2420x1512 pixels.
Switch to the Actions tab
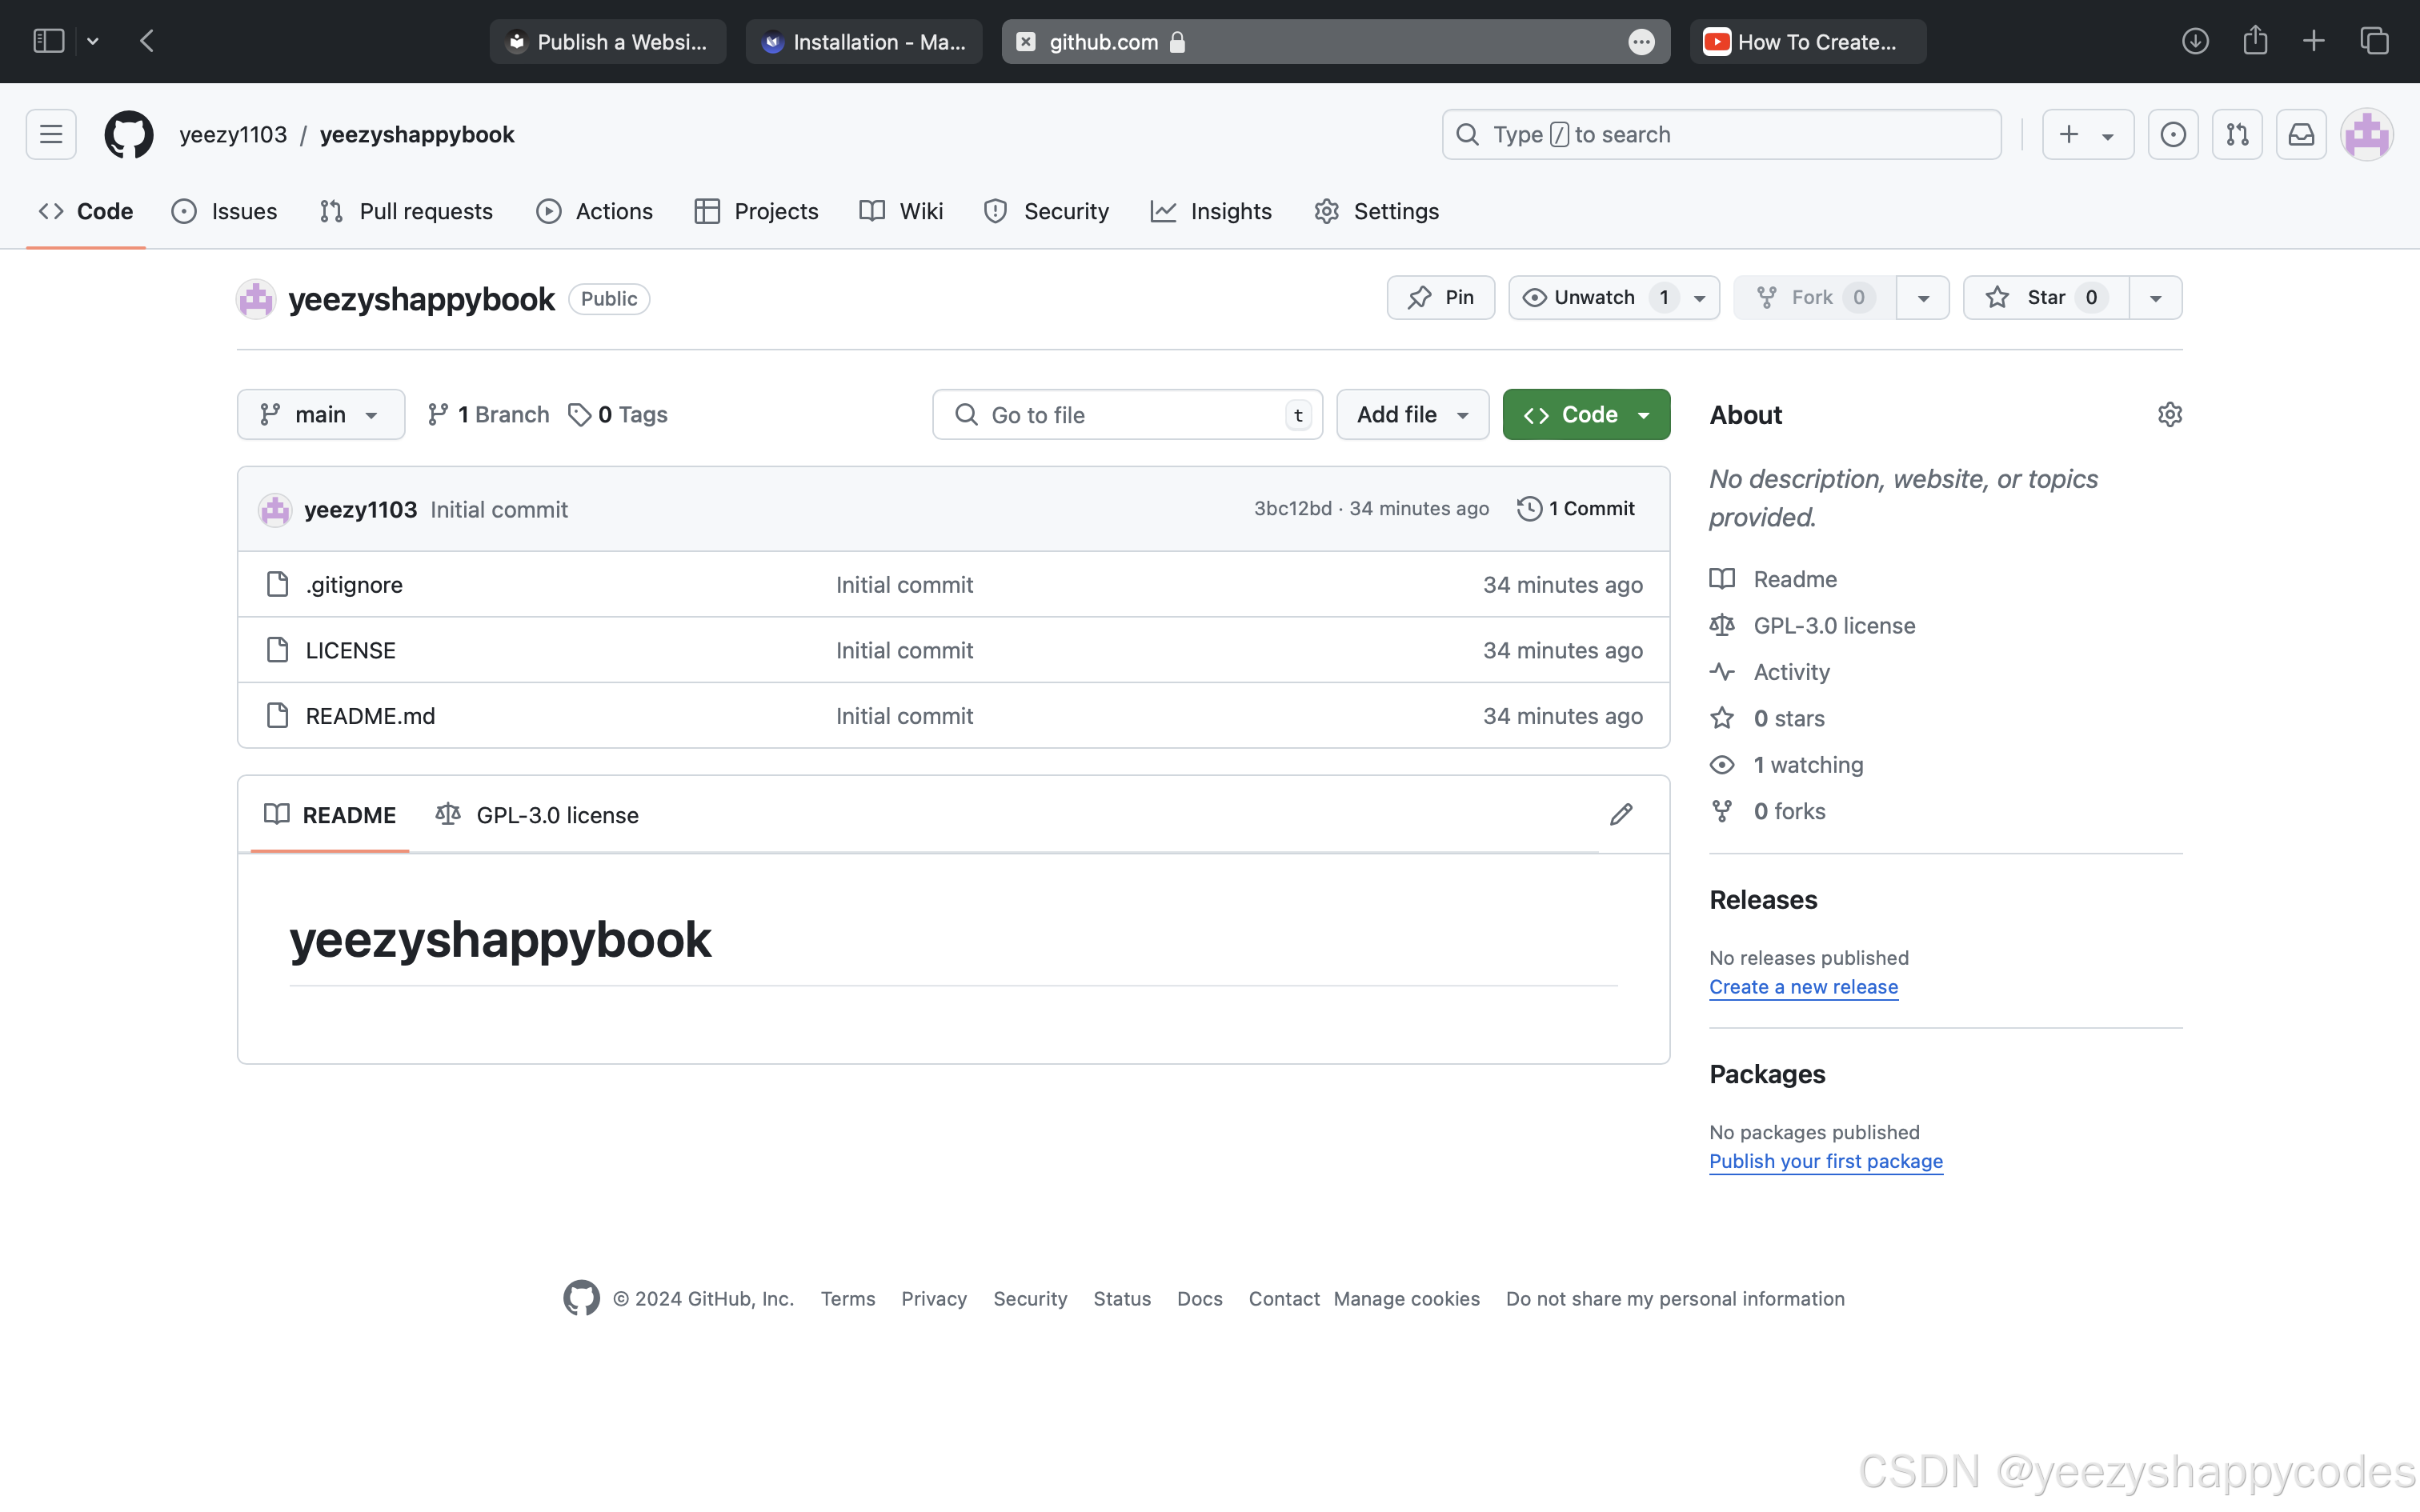(595, 211)
